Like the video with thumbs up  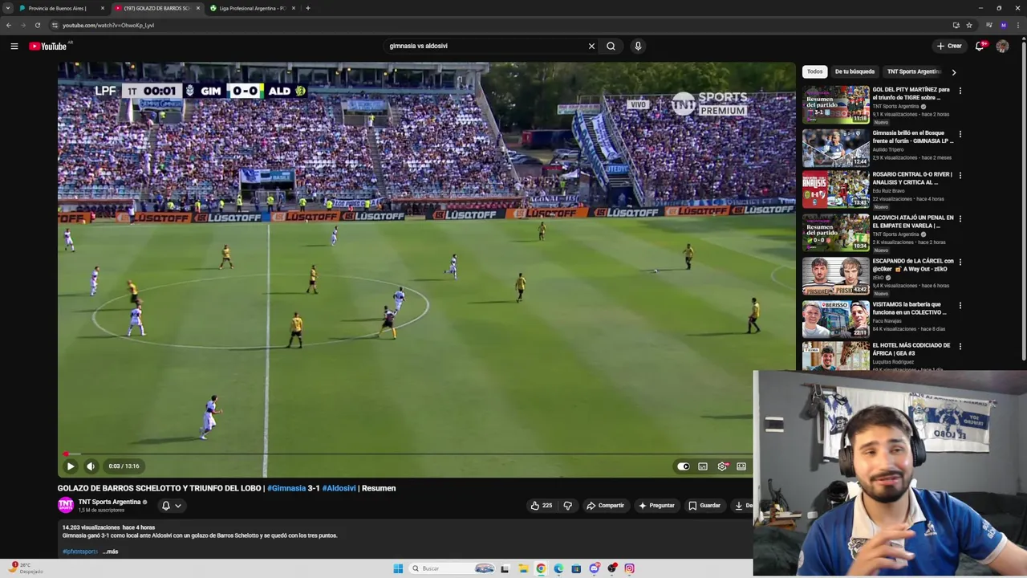click(x=541, y=505)
